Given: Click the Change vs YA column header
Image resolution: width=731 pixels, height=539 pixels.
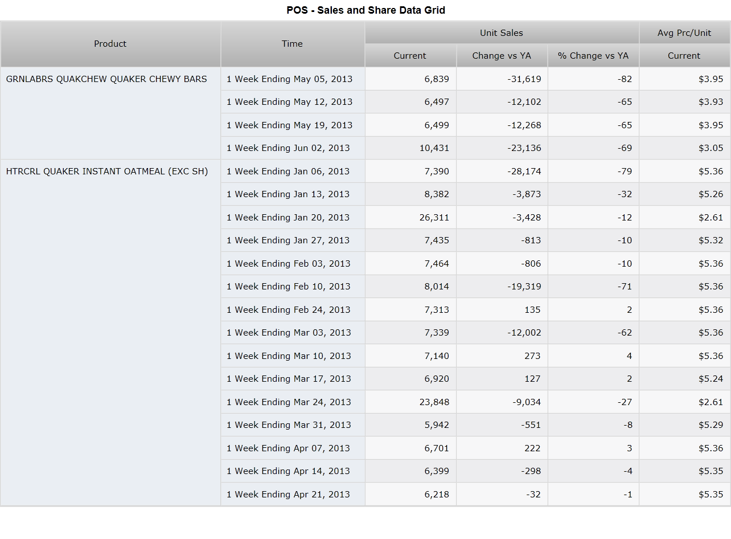Looking at the screenshot, I should point(502,56).
